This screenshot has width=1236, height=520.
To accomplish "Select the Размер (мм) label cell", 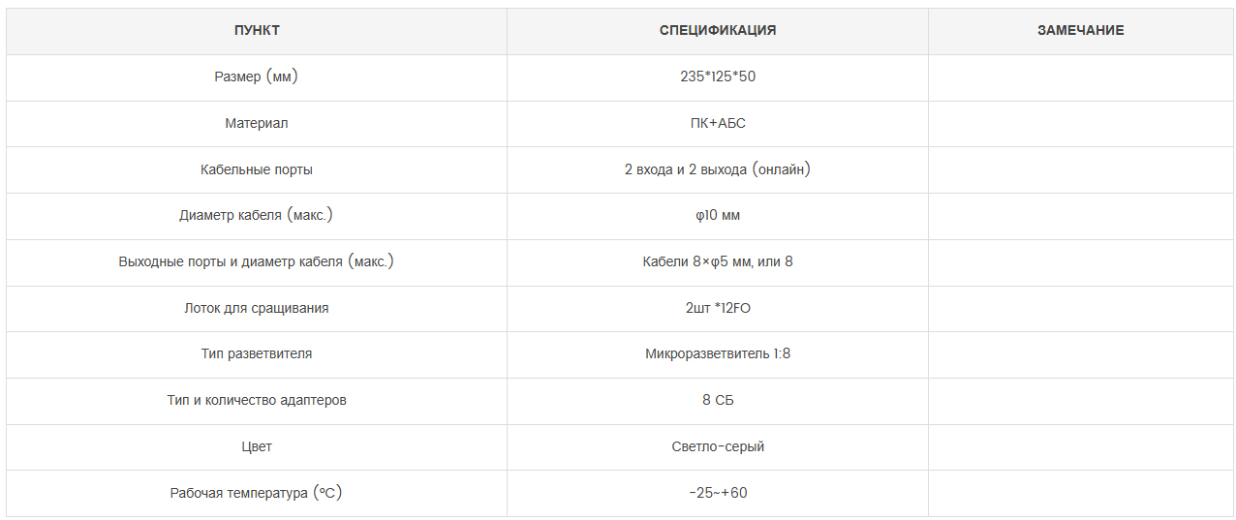I will 257,77.
